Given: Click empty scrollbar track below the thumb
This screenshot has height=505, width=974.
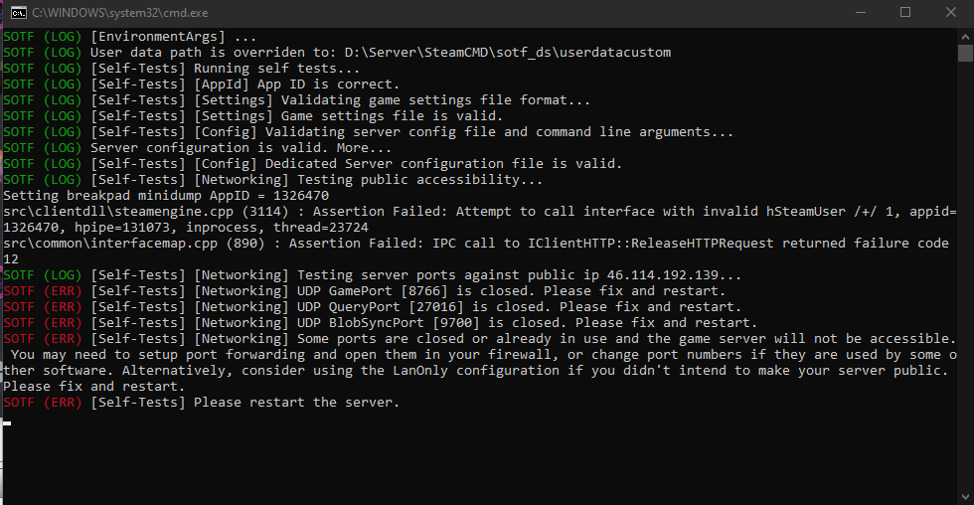Looking at the screenshot, I should pyautogui.click(x=965, y=298).
